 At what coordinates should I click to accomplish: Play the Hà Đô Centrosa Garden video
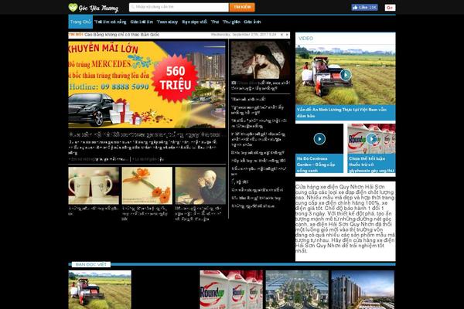click(319, 139)
